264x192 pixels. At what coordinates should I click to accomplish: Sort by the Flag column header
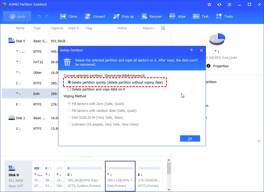(x=88, y=28)
